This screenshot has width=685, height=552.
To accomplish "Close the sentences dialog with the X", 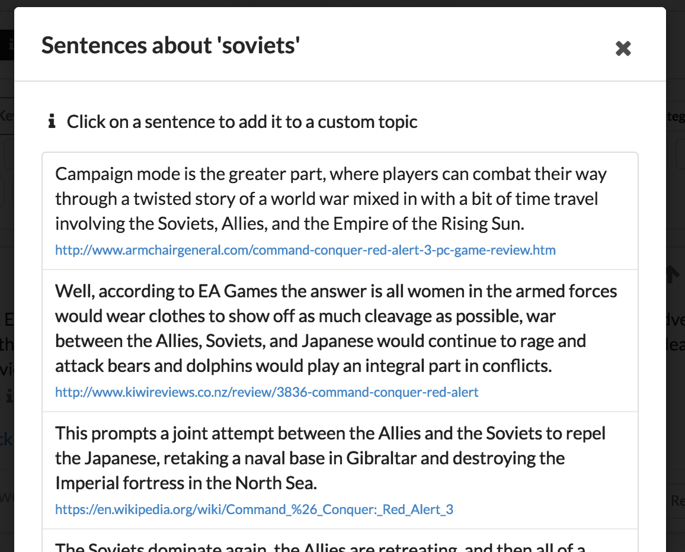I will pos(623,49).
